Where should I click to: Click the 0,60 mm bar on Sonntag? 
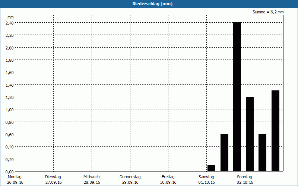(262, 153)
